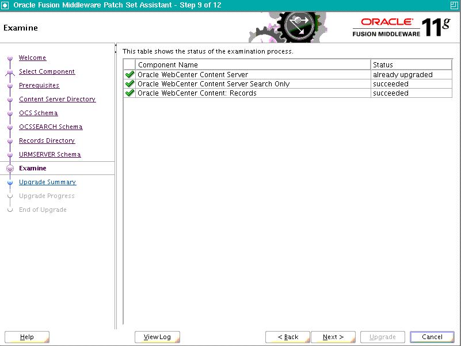The width and height of the screenshot is (461, 346).
Task: Click the Prerequisites step bullet icon
Action: [x=10, y=86]
